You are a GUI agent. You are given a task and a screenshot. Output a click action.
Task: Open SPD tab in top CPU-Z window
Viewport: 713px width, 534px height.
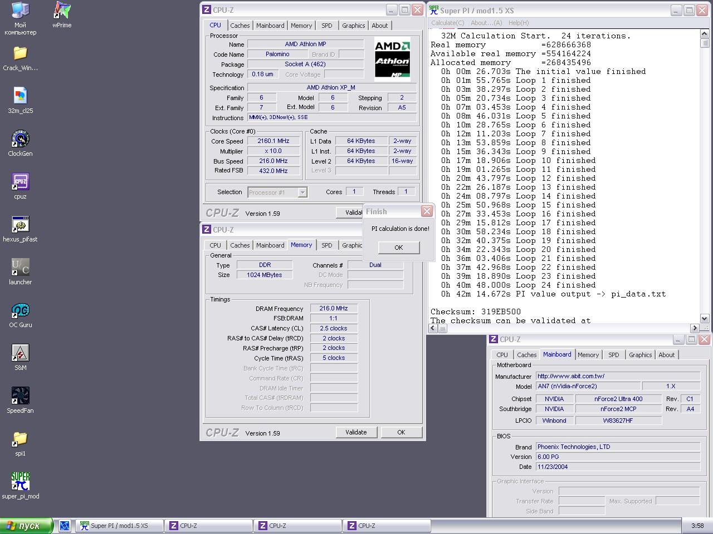pyautogui.click(x=327, y=26)
